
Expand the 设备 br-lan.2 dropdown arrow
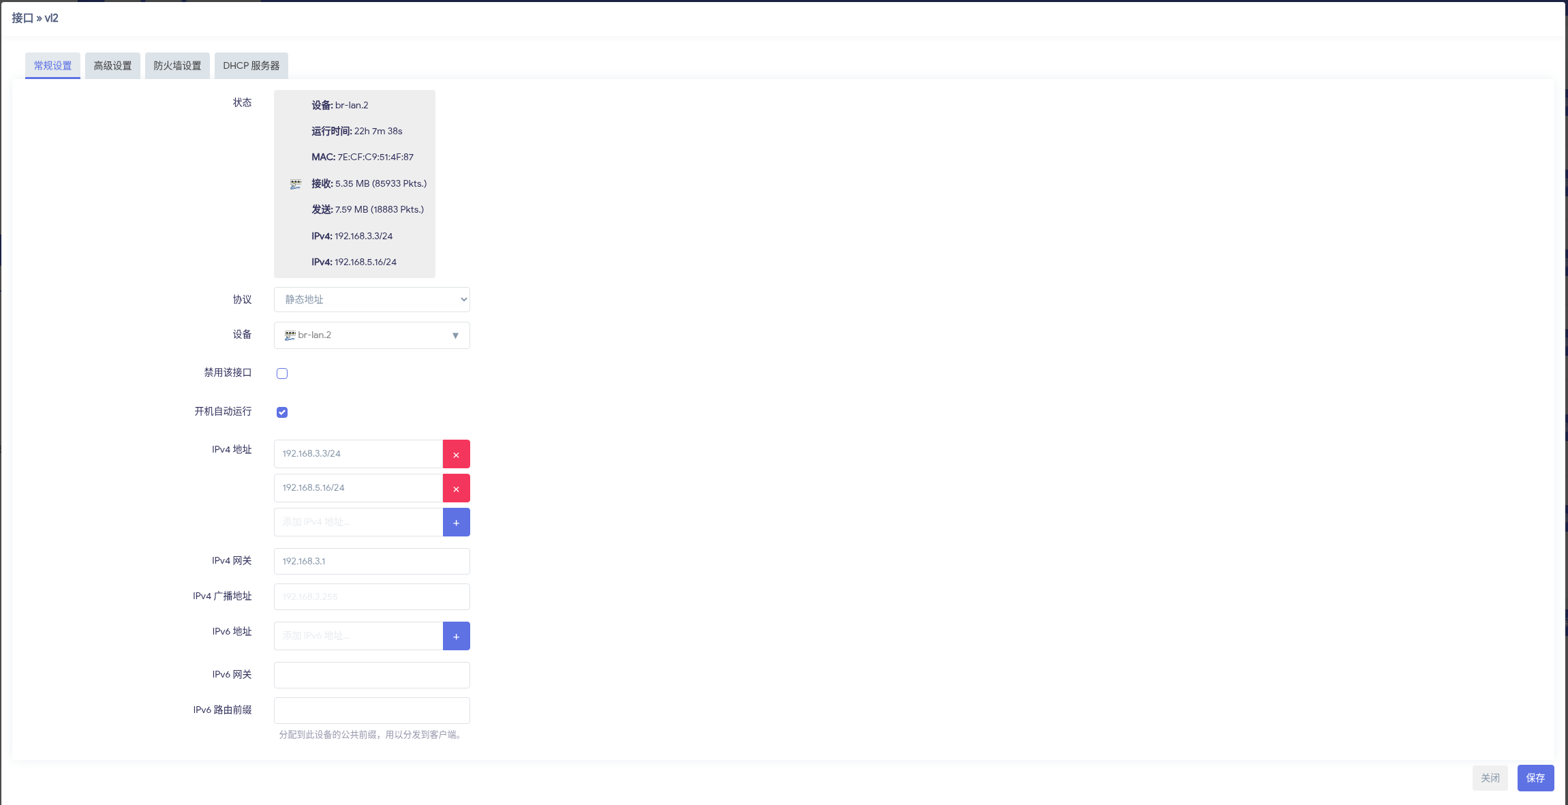(x=455, y=335)
